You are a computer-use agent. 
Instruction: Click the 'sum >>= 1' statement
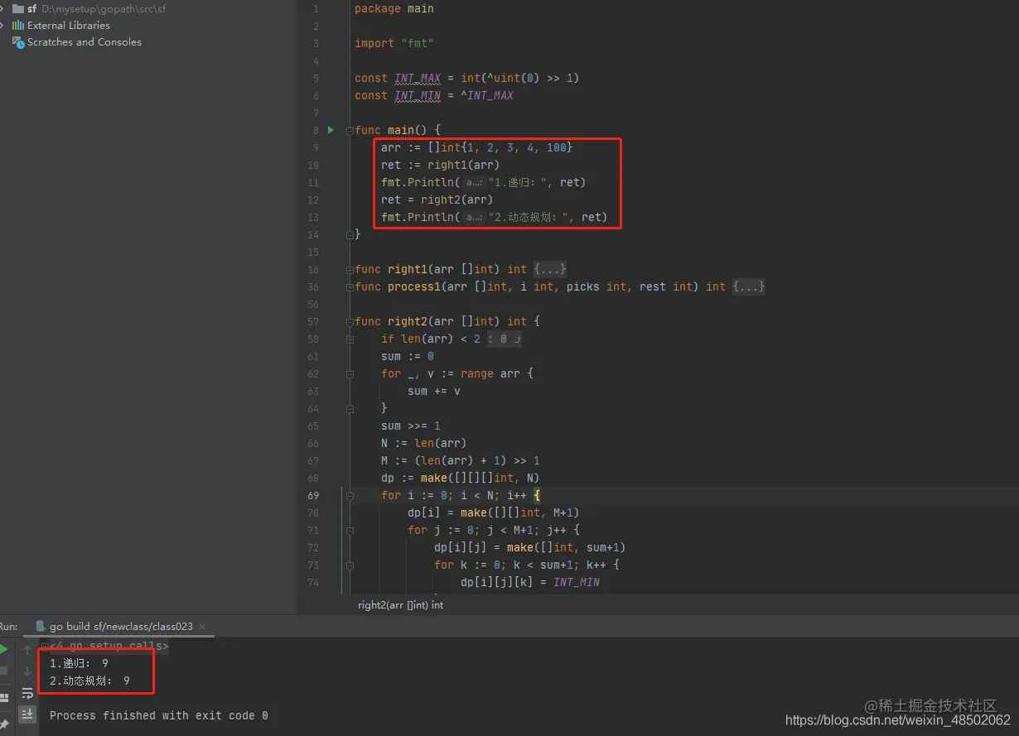click(x=411, y=426)
